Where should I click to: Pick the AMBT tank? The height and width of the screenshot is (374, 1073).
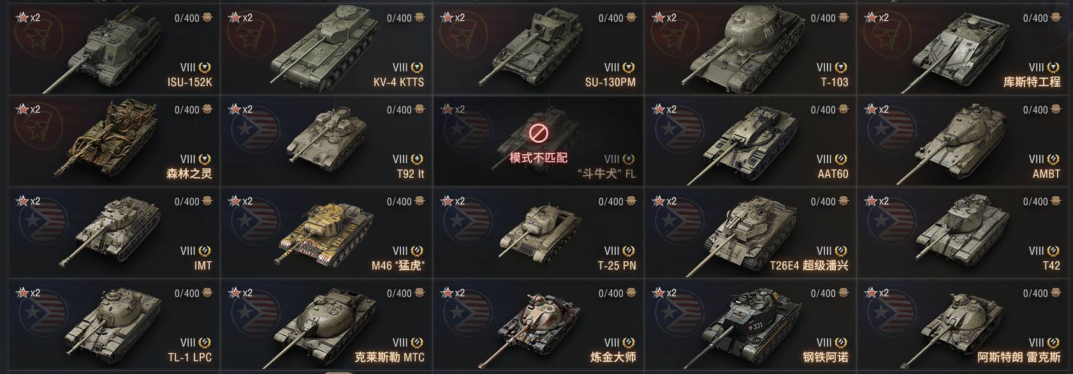coord(963,141)
